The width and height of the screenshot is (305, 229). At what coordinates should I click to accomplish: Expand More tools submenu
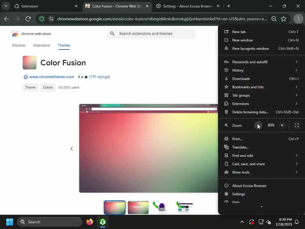(x=262, y=173)
